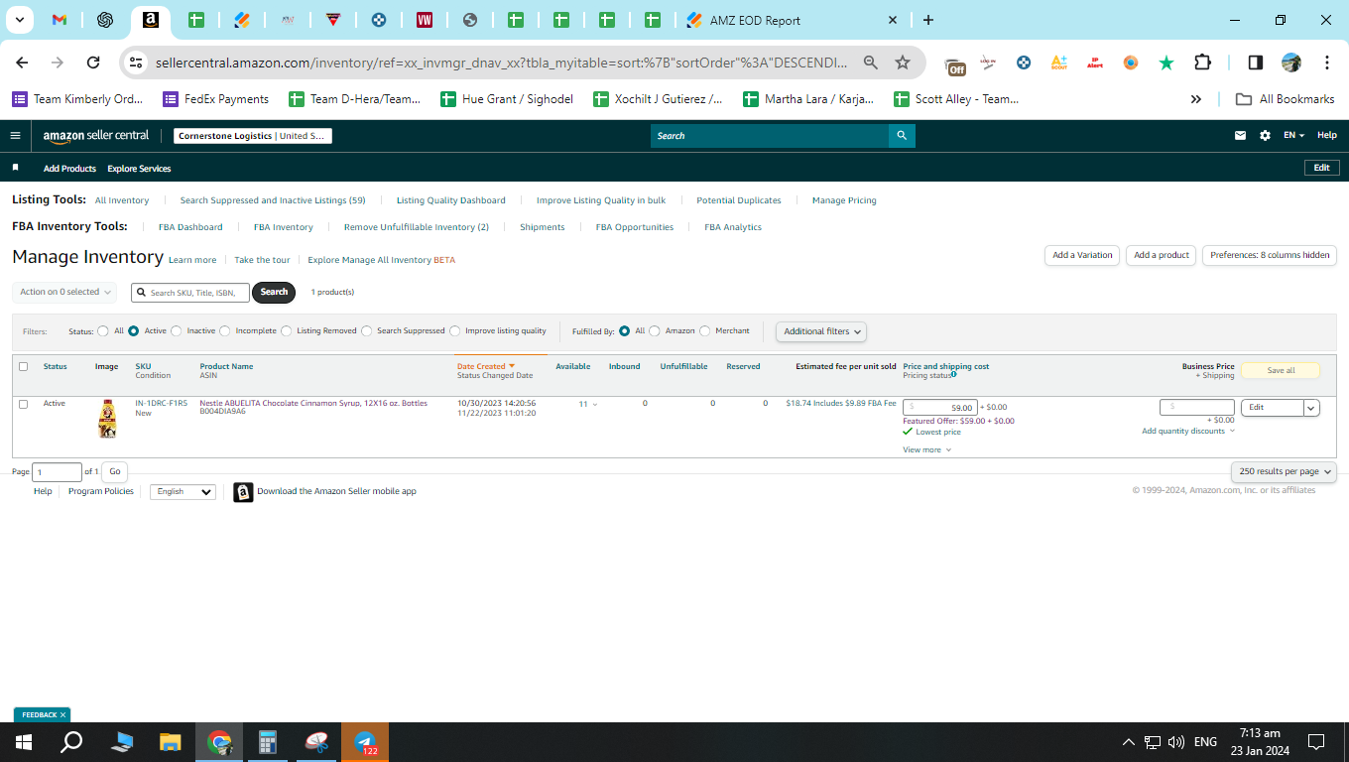Open Preferences: 8 columns hidden
Image resolution: width=1349 pixels, height=762 pixels.
coord(1270,255)
